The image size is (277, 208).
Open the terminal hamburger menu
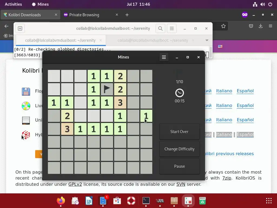pyautogui.click(x=172, y=28)
